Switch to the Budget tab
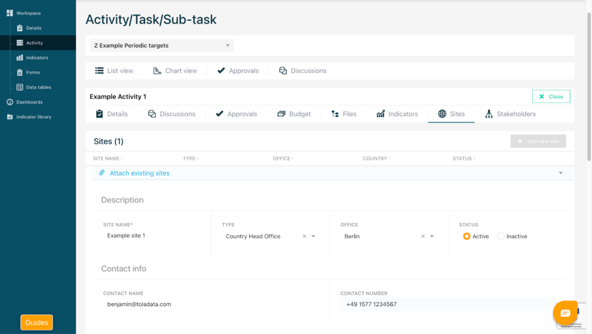 [294, 114]
